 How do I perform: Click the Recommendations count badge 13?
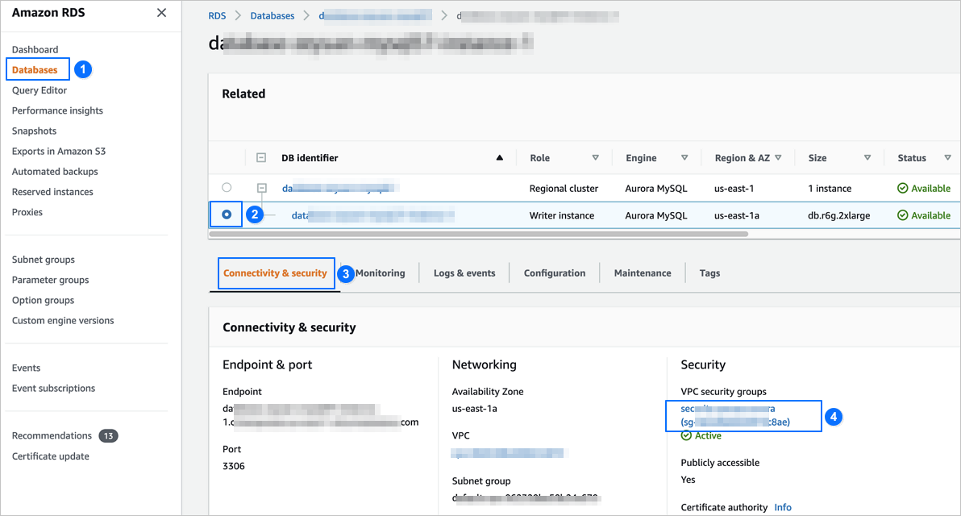click(x=108, y=436)
